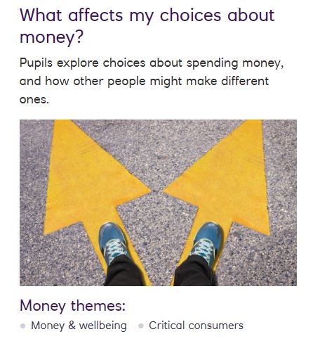
Task: Click the yellow arrows lesson photo
Action: click(158, 202)
